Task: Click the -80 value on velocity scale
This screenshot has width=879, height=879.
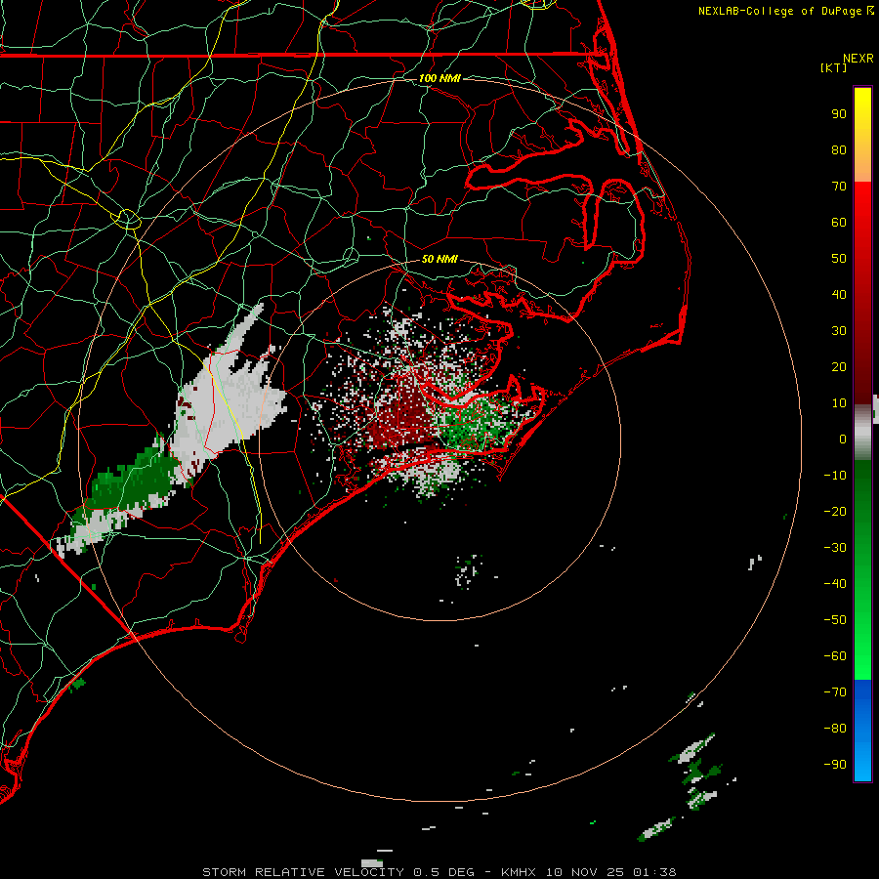Action: 835,729
